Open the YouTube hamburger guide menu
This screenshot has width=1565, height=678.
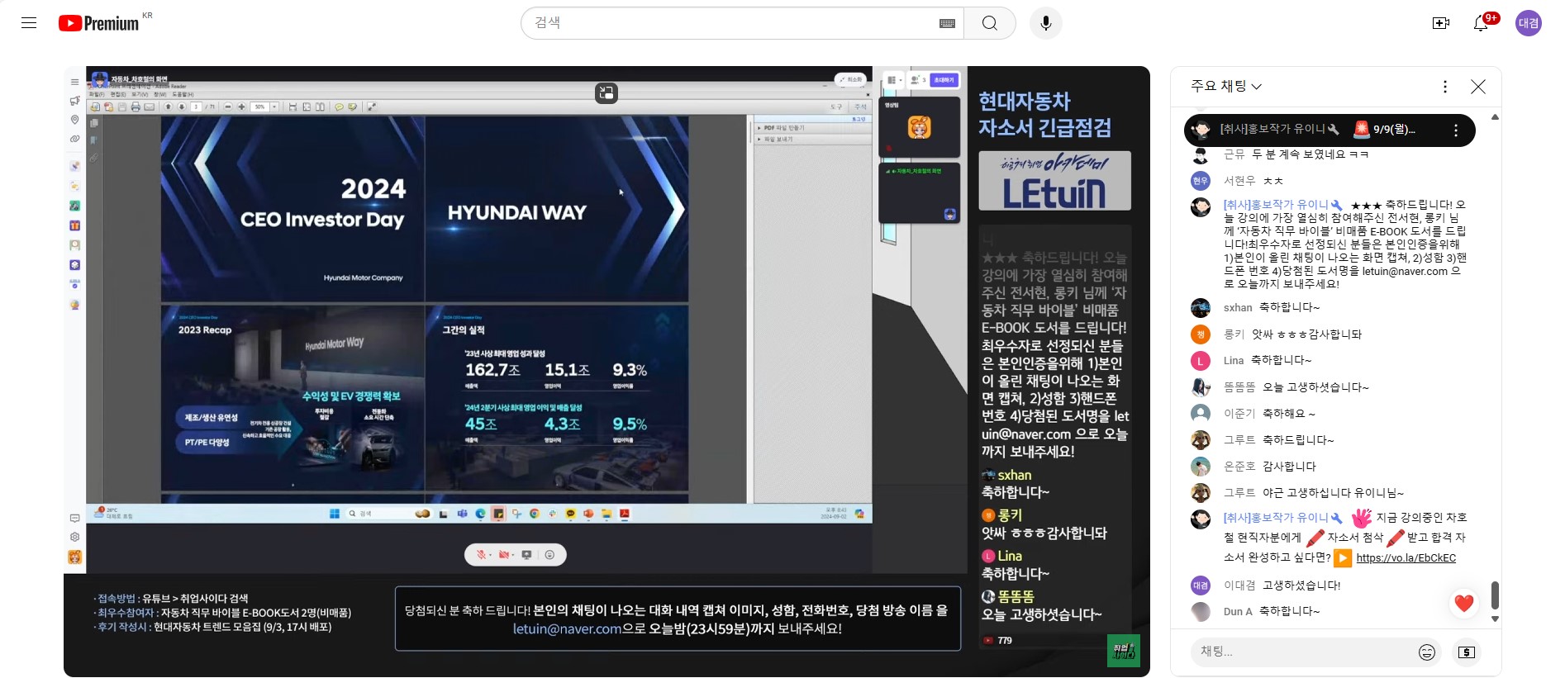(x=29, y=23)
